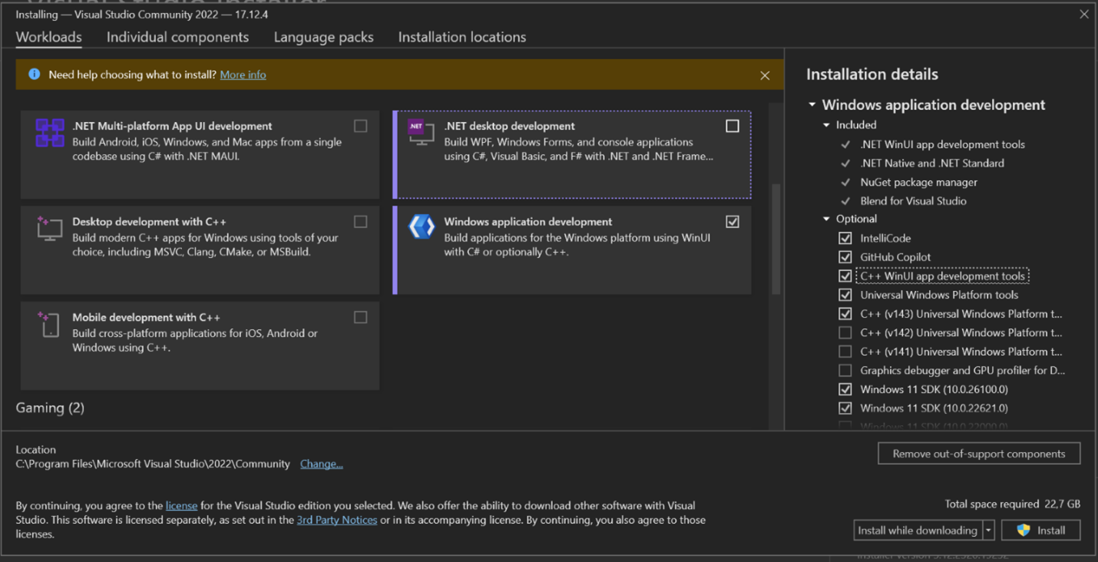Image resolution: width=1098 pixels, height=562 pixels.
Task: Uncheck GitHub Copilot optional component
Action: [x=845, y=257]
